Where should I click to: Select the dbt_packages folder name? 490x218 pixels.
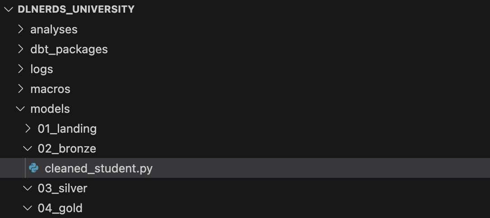click(69, 49)
